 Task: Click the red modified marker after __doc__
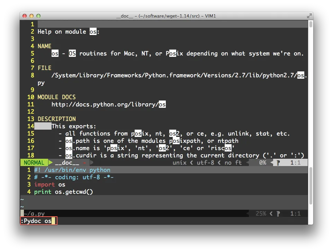click(x=84, y=163)
